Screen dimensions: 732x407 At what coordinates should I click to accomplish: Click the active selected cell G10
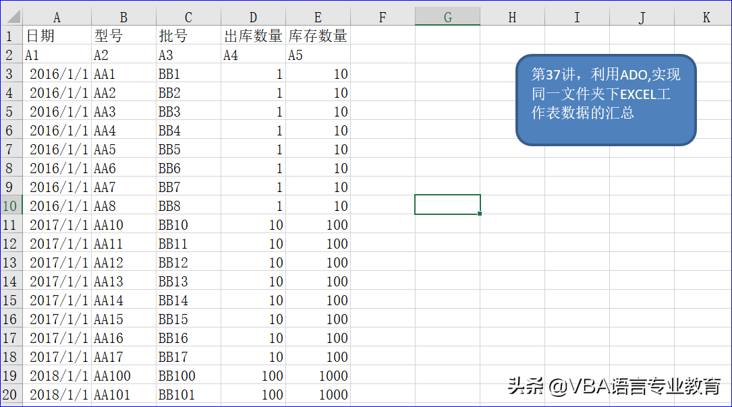pyautogui.click(x=448, y=204)
